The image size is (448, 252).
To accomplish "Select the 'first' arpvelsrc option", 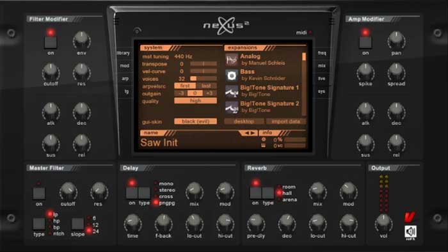I will (185, 86).
